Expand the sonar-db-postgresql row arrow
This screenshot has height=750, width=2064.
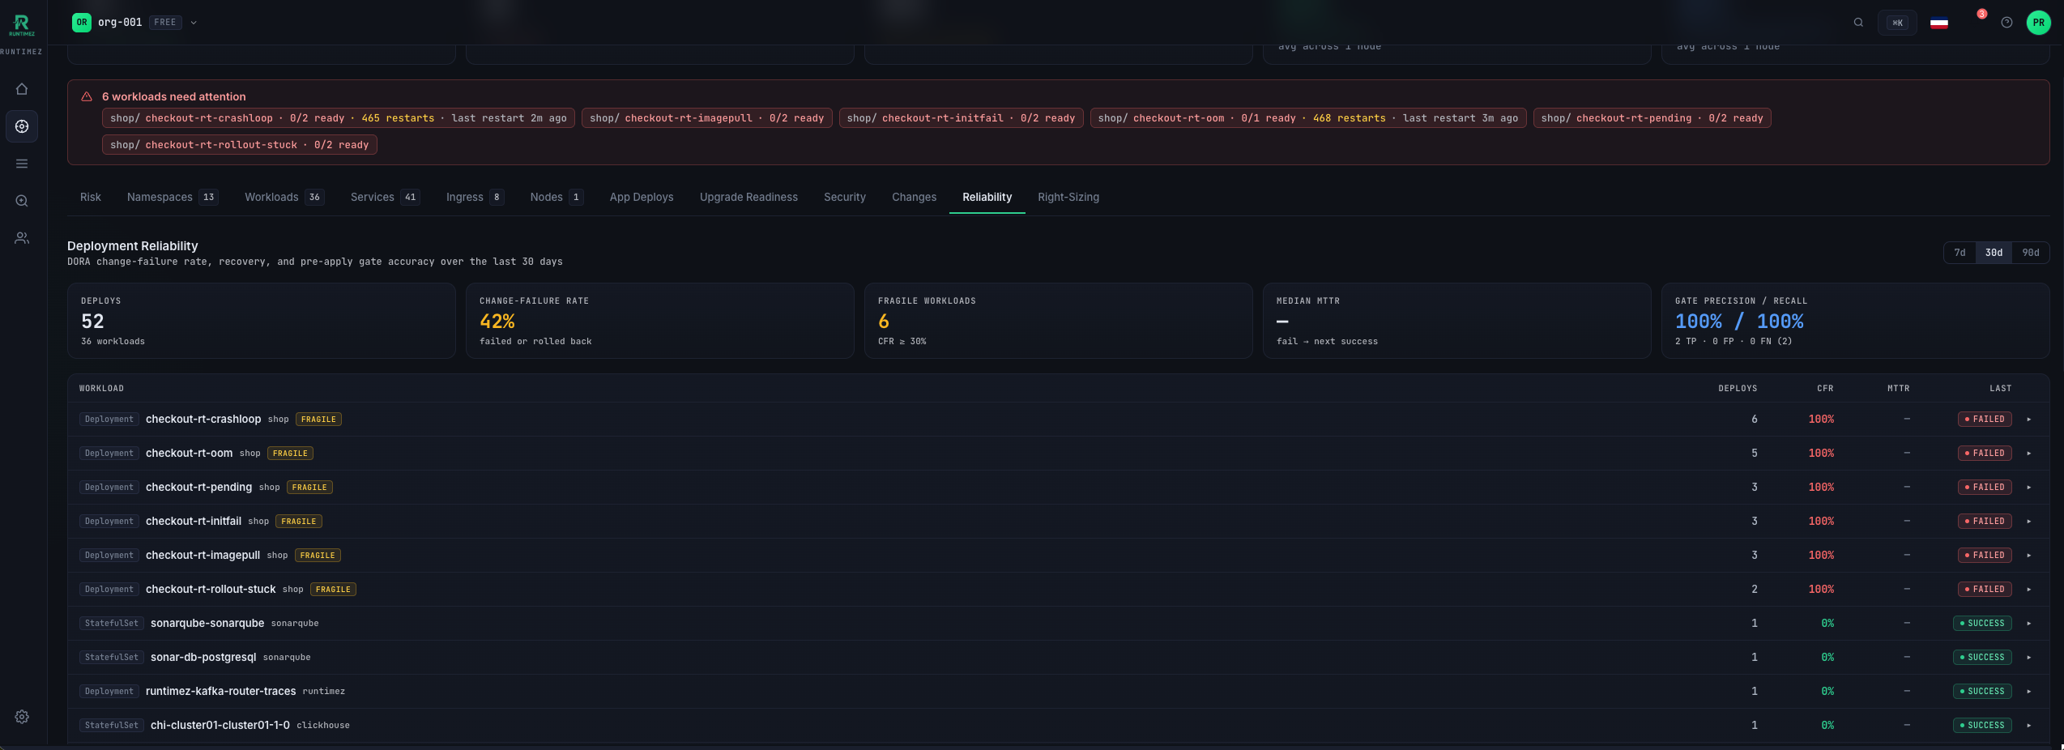[x=2029, y=658]
